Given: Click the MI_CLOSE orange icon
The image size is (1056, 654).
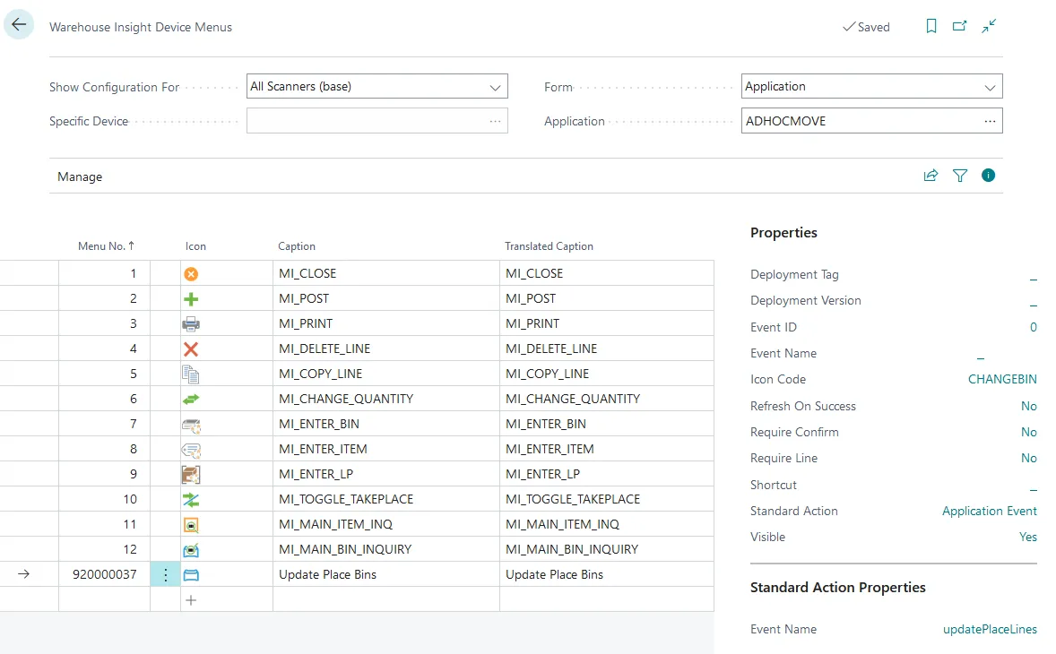Looking at the screenshot, I should pyautogui.click(x=191, y=273).
